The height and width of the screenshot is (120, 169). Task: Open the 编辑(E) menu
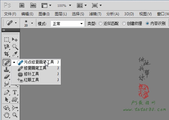27,14
